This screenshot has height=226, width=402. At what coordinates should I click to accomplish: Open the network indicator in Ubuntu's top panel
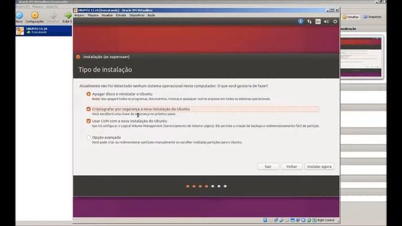click(x=310, y=21)
